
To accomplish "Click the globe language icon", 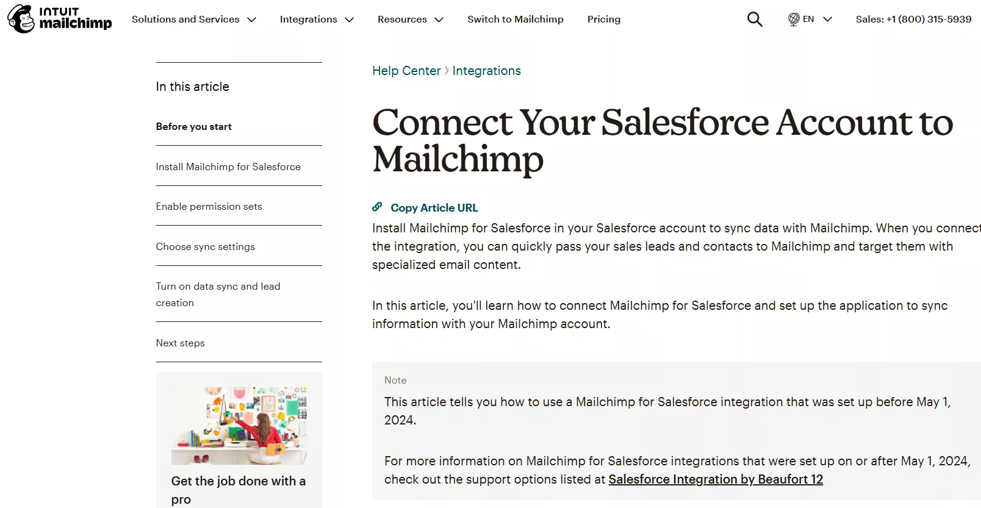I will pos(793,19).
